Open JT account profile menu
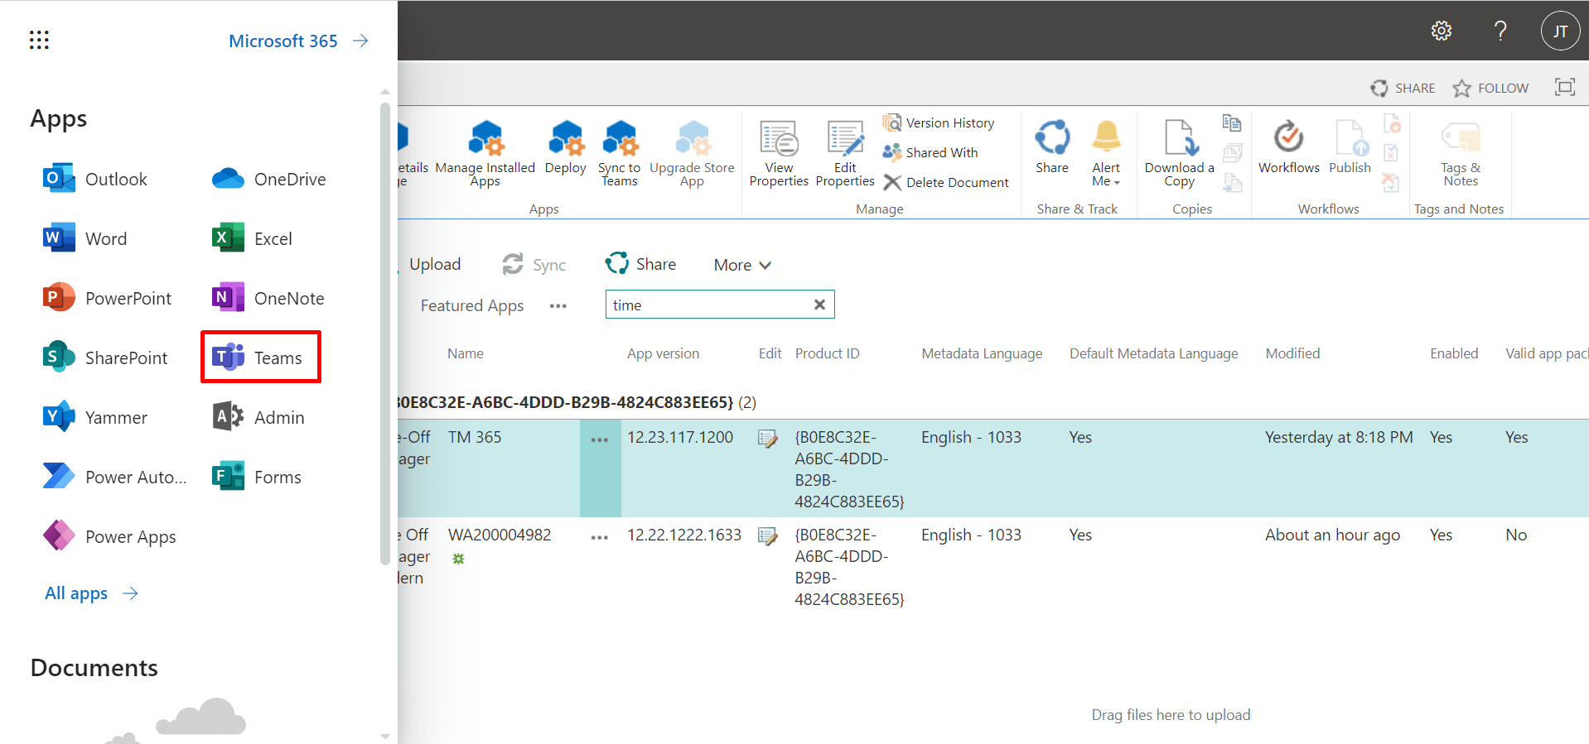Screen dimensions: 1589x744 tap(1560, 31)
